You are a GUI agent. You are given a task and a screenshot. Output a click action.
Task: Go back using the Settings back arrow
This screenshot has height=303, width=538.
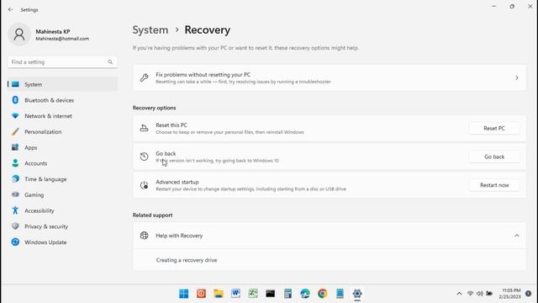click(10, 9)
